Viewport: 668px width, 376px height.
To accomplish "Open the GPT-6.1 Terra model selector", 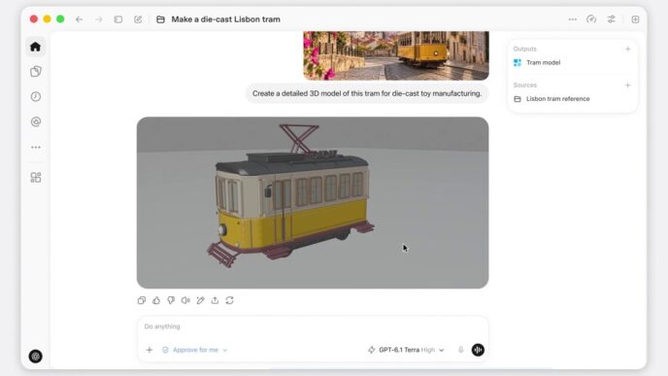I will pos(406,350).
